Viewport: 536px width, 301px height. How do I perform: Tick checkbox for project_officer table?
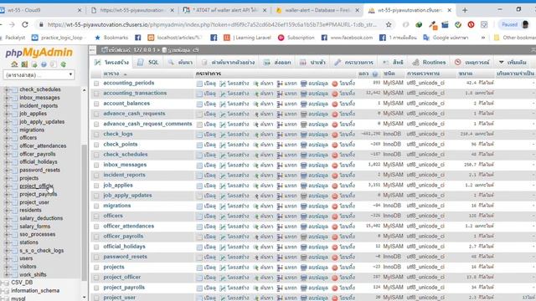point(96,278)
